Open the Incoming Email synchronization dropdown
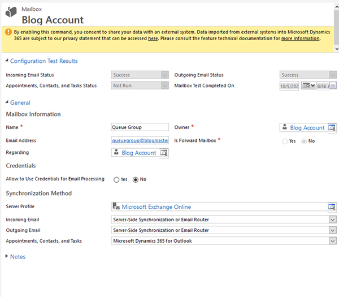The height and width of the screenshot is (297, 339). click(x=332, y=219)
